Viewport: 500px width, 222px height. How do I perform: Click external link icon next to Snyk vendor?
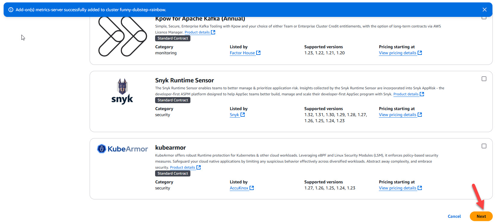point(243,115)
